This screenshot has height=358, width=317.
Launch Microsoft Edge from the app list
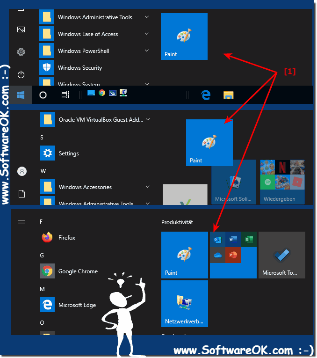click(x=68, y=305)
